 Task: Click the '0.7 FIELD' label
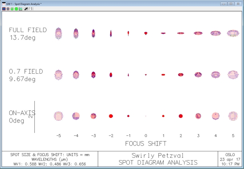(26, 71)
